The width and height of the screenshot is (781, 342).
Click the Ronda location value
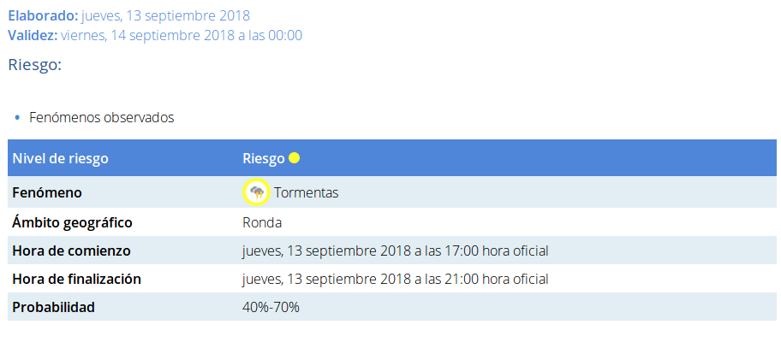point(262,222)
